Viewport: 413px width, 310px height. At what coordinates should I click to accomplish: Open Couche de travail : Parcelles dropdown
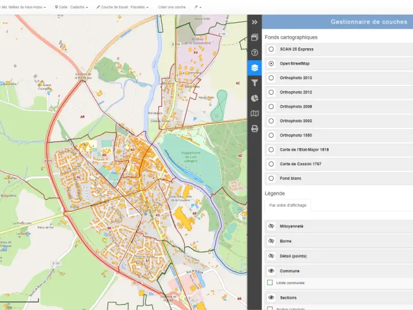(122, 7)
